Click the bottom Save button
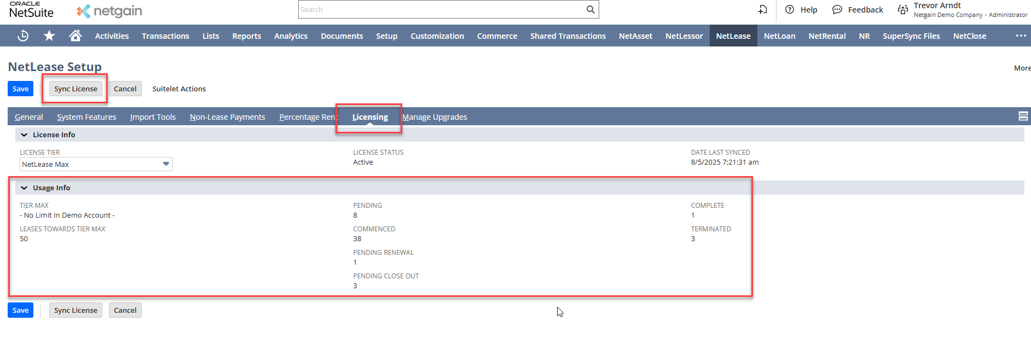Viewport: 1031px width, 350px height. pos(20,310)
